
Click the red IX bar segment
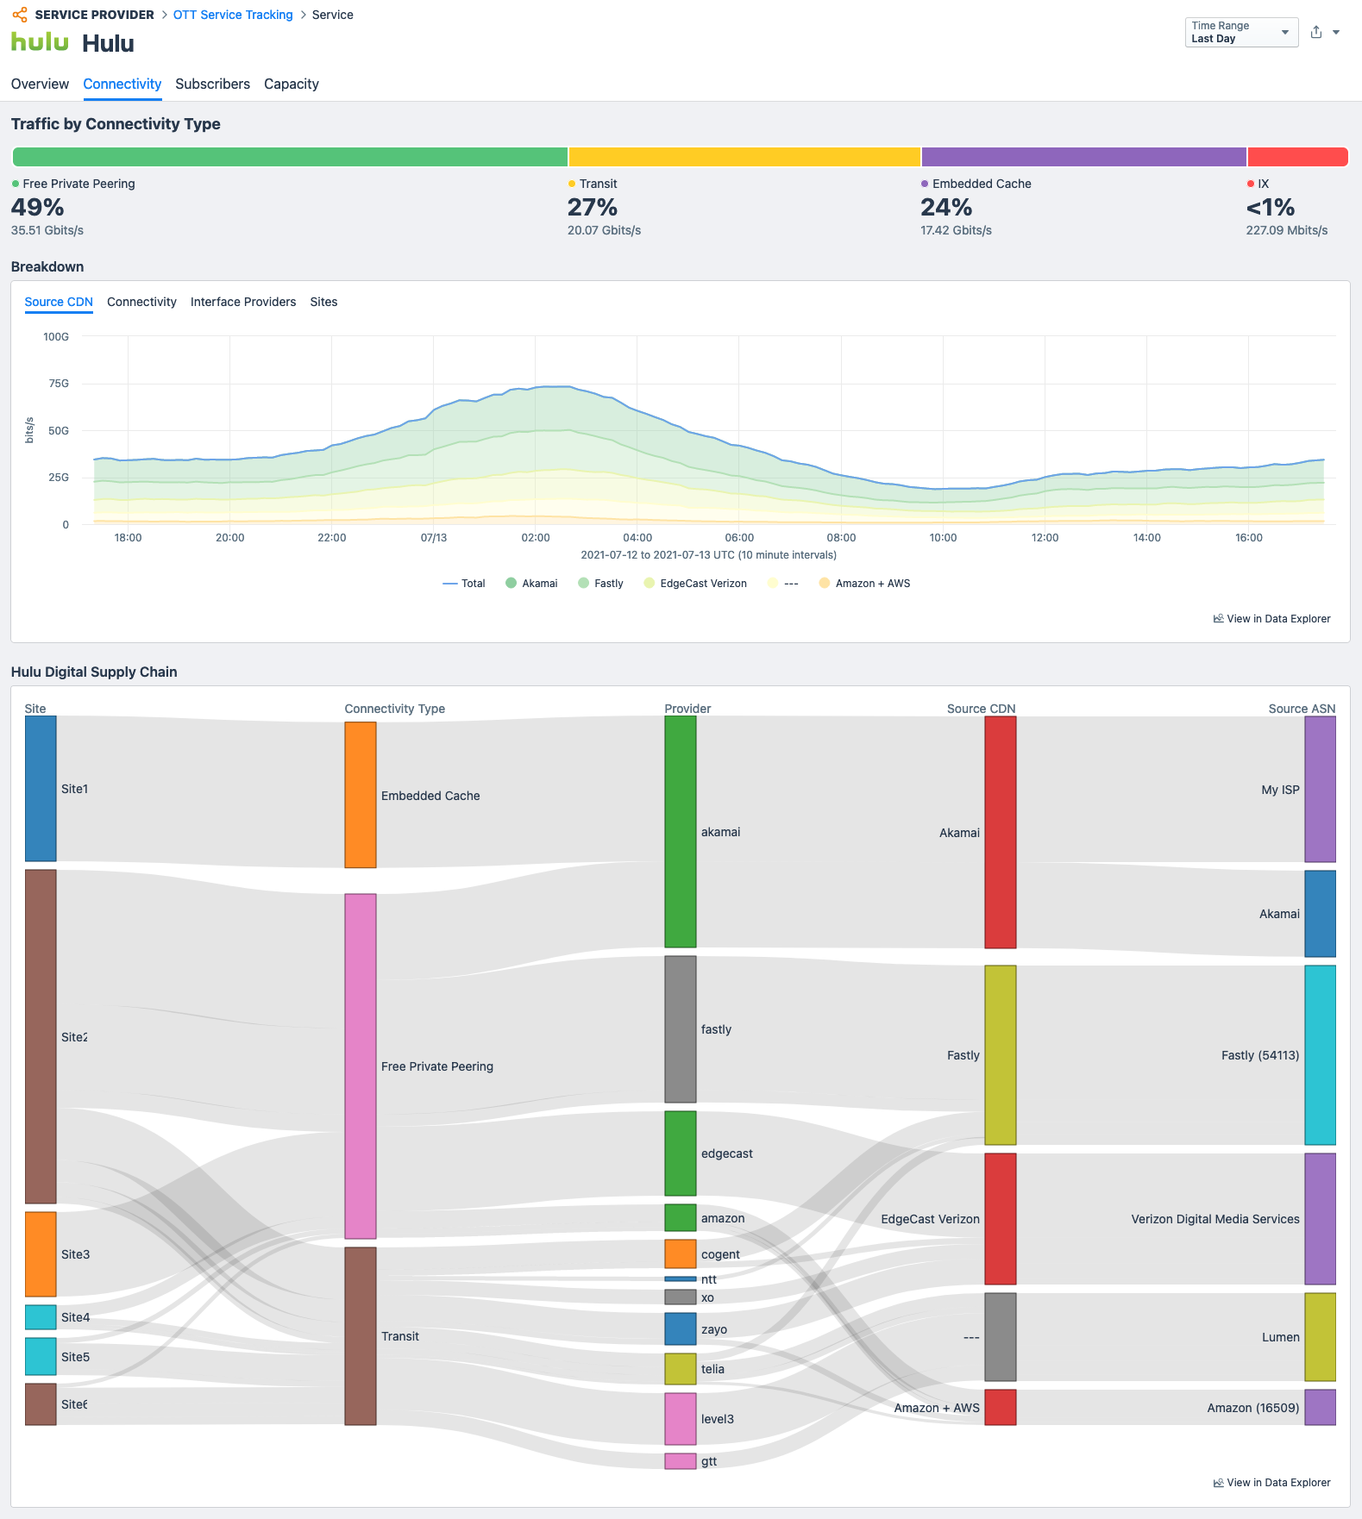tap(1298, 157)
